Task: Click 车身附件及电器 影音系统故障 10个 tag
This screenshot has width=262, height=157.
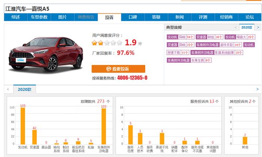Action: (217, 53)
